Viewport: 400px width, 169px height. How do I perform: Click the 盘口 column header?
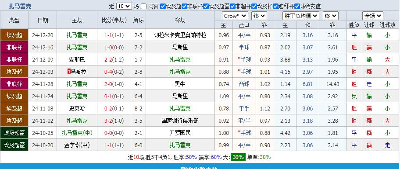244,25
